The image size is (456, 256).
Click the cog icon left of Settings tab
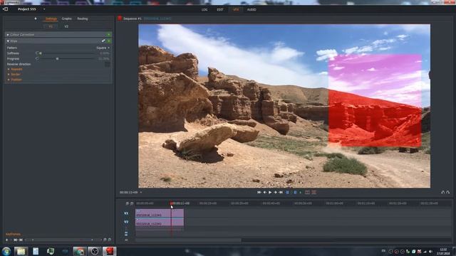[x=36, y=18]
